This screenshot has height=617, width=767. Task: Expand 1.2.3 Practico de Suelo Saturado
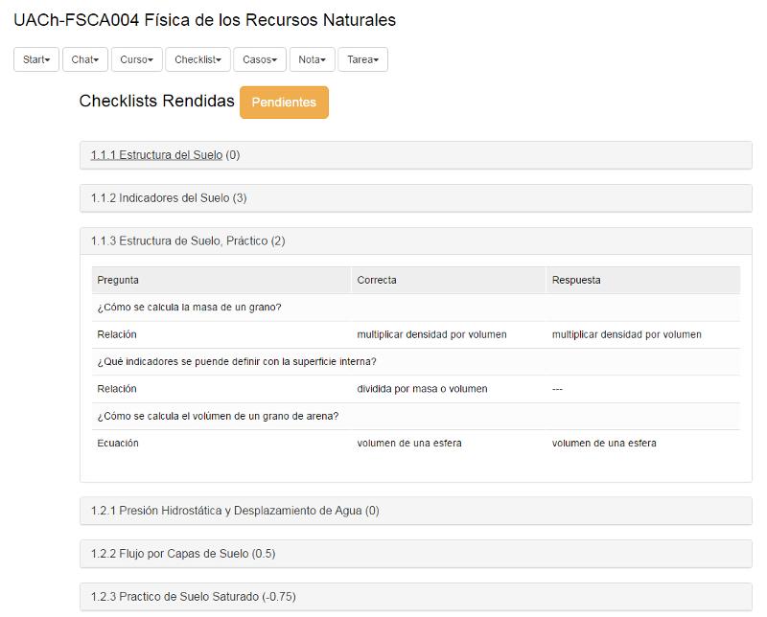[193, 597]
